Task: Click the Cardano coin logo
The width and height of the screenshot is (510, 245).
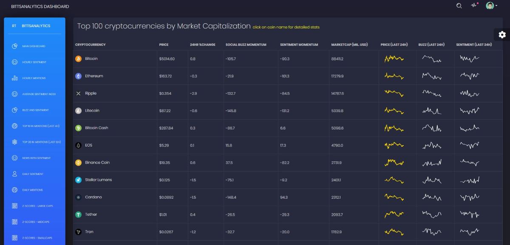Action: (78, 197)
